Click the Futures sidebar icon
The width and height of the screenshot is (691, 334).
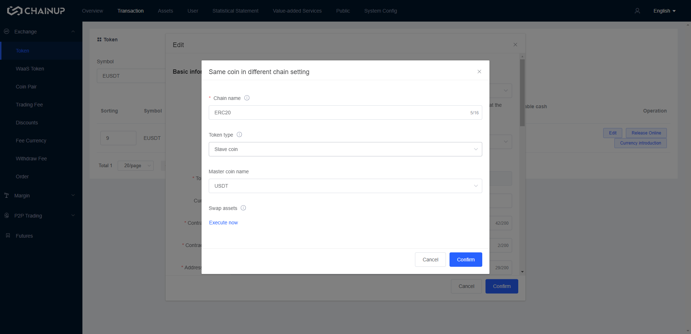8,235
